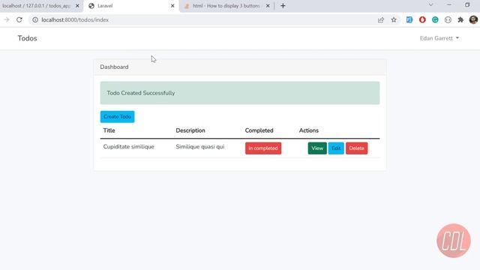The width and height of the screenshot is (480, 270).
Task: Open the blue extension icon in toolbar
Action: (409, 20)
